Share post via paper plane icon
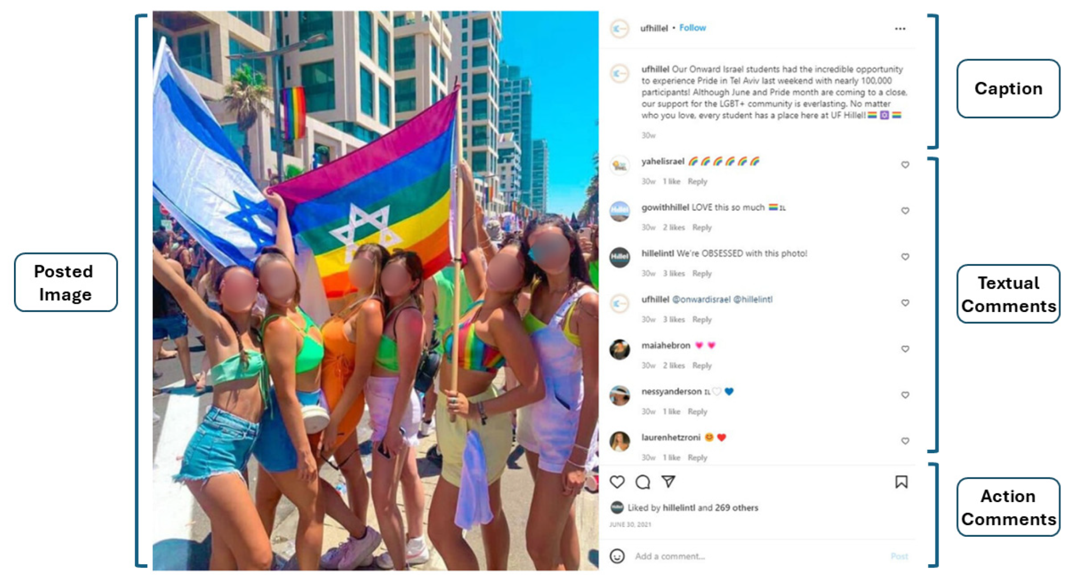The height and width of the screenshot is (582, 1074). tap(668, 481)
